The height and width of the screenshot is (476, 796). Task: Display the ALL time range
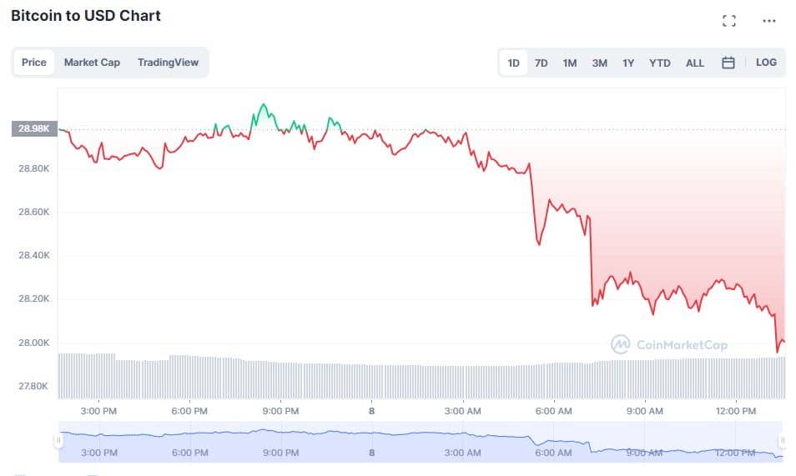(694, 63)
